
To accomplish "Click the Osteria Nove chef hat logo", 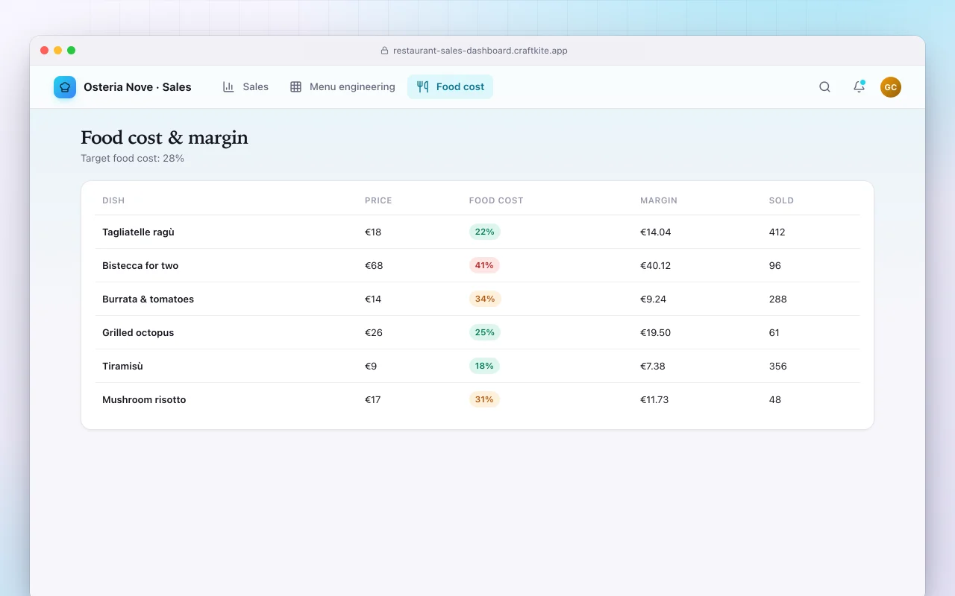I will point(65,87).
